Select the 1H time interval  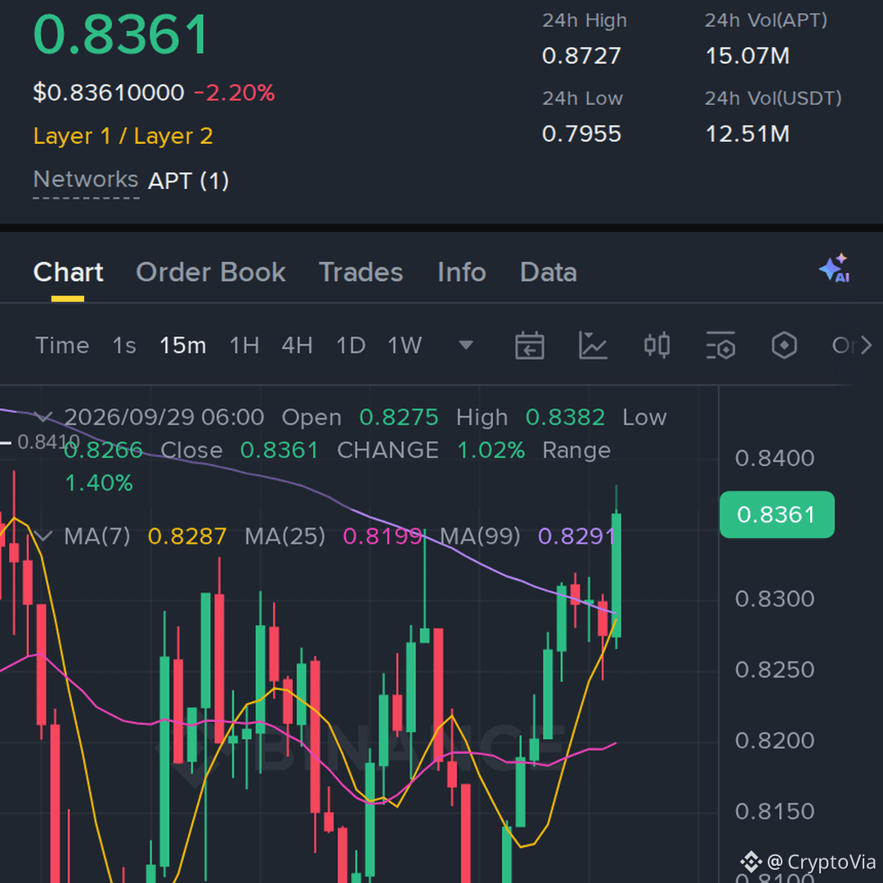[x=244, y=345]
